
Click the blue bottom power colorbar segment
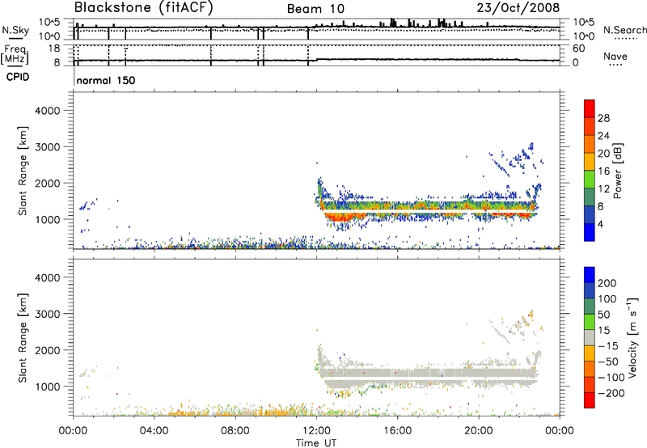tap(590, 232)
